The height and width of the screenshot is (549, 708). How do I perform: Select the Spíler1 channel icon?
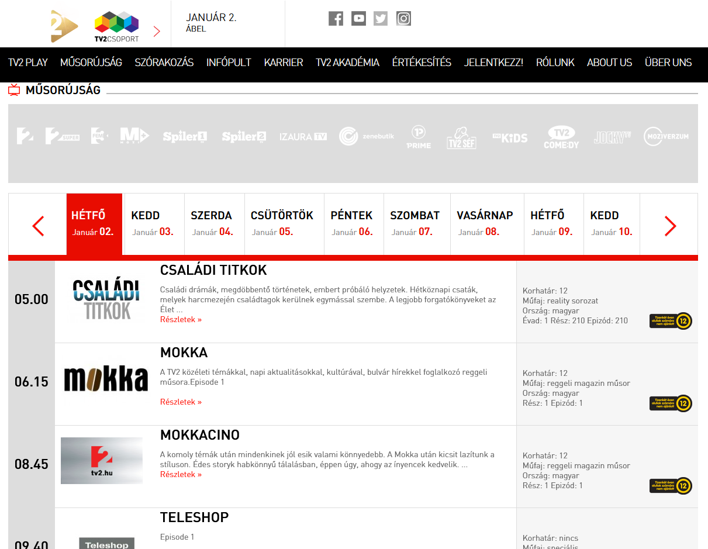tap(185, 136)
